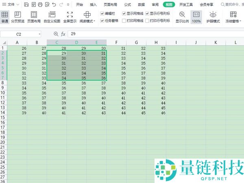Click the Redo arrow icon
244x183 pixels.
click(x=61, y=4)
